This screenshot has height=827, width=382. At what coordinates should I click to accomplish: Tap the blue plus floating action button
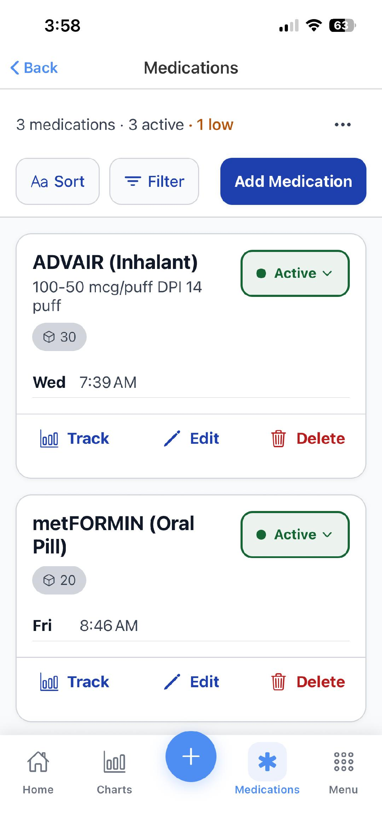[x=191, y=756]
